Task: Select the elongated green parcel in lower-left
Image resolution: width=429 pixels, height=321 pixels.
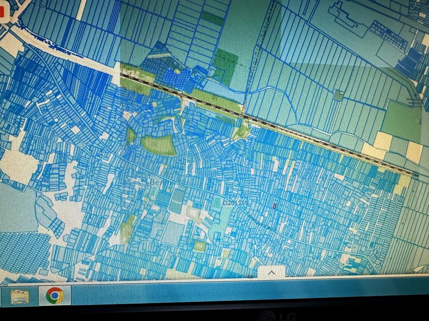Action: click(127, 227)
